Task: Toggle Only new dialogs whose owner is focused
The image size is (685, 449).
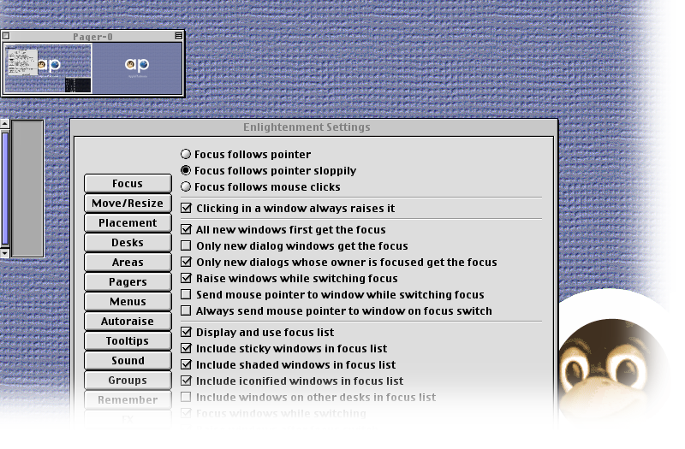Action: click(x=186, y=262)
